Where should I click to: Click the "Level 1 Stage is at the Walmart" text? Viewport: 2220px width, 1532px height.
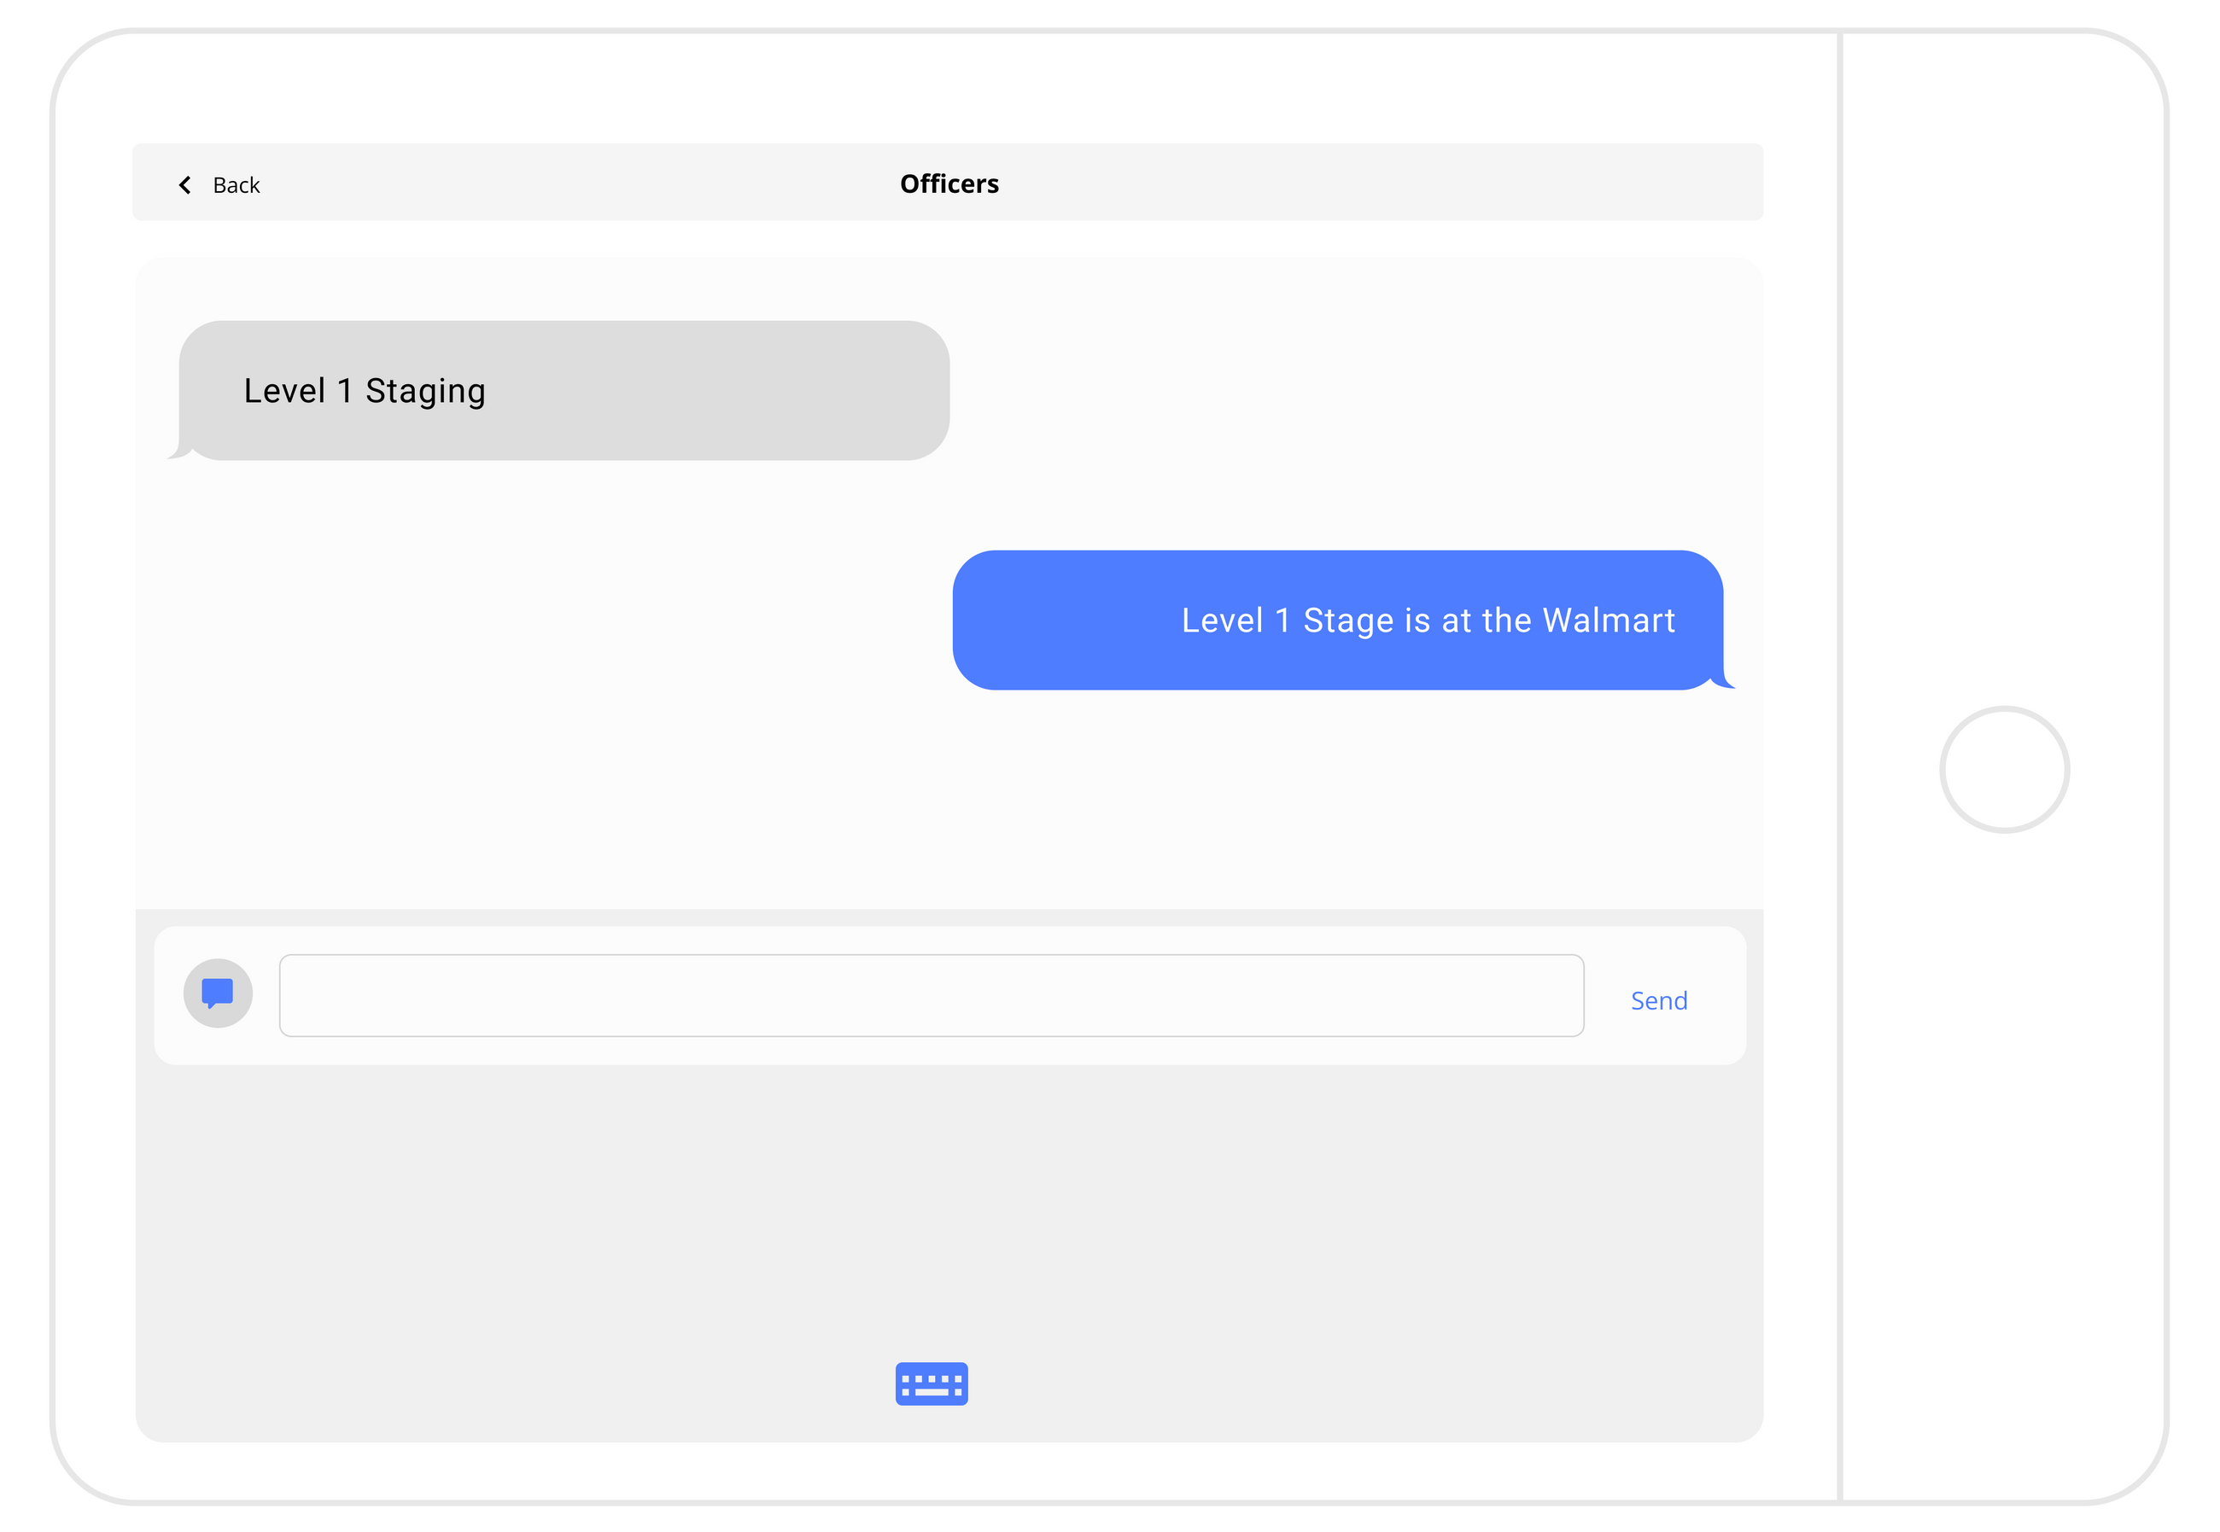(x=1427, y=620)
